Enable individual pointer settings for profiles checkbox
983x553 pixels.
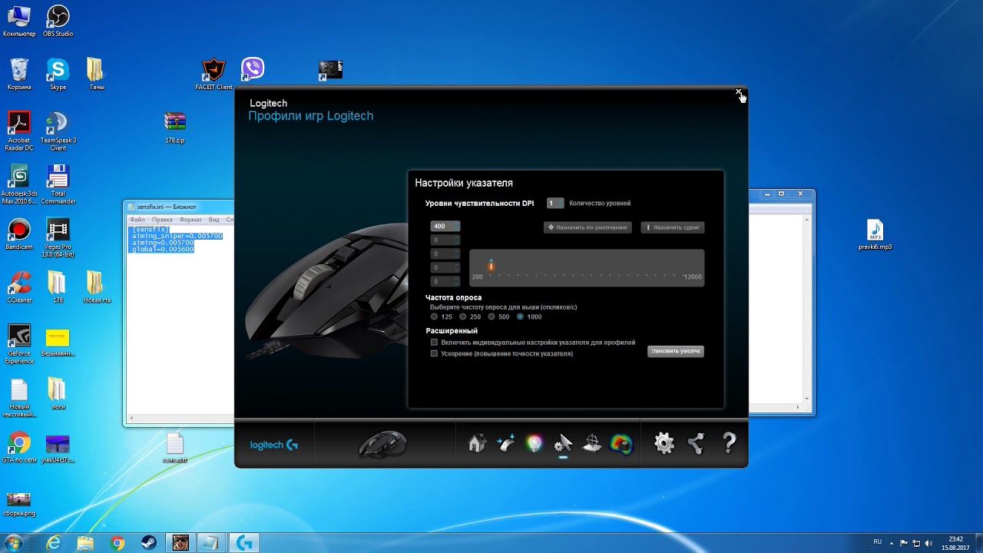tap(434, 342)
